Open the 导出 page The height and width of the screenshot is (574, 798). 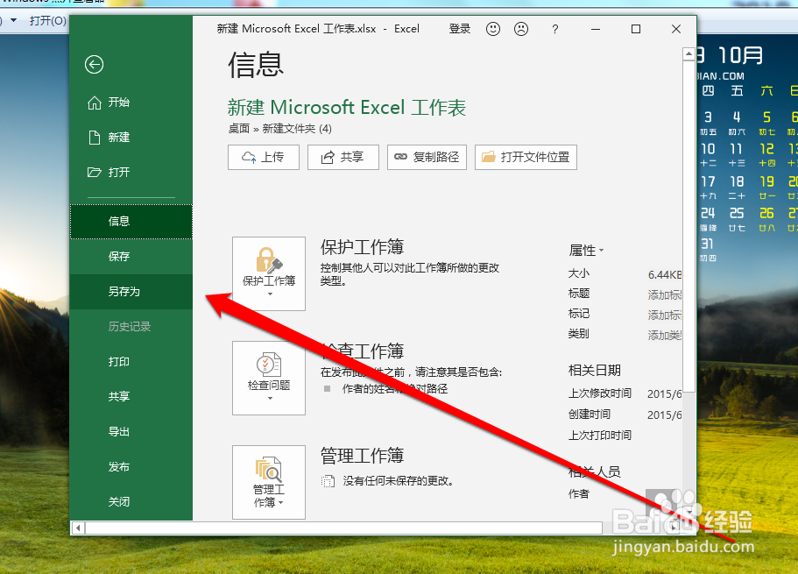point(131,431)
